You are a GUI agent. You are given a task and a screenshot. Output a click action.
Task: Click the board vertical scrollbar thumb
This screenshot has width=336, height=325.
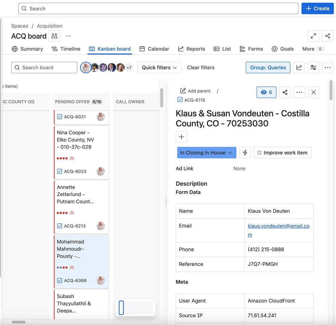161,97
